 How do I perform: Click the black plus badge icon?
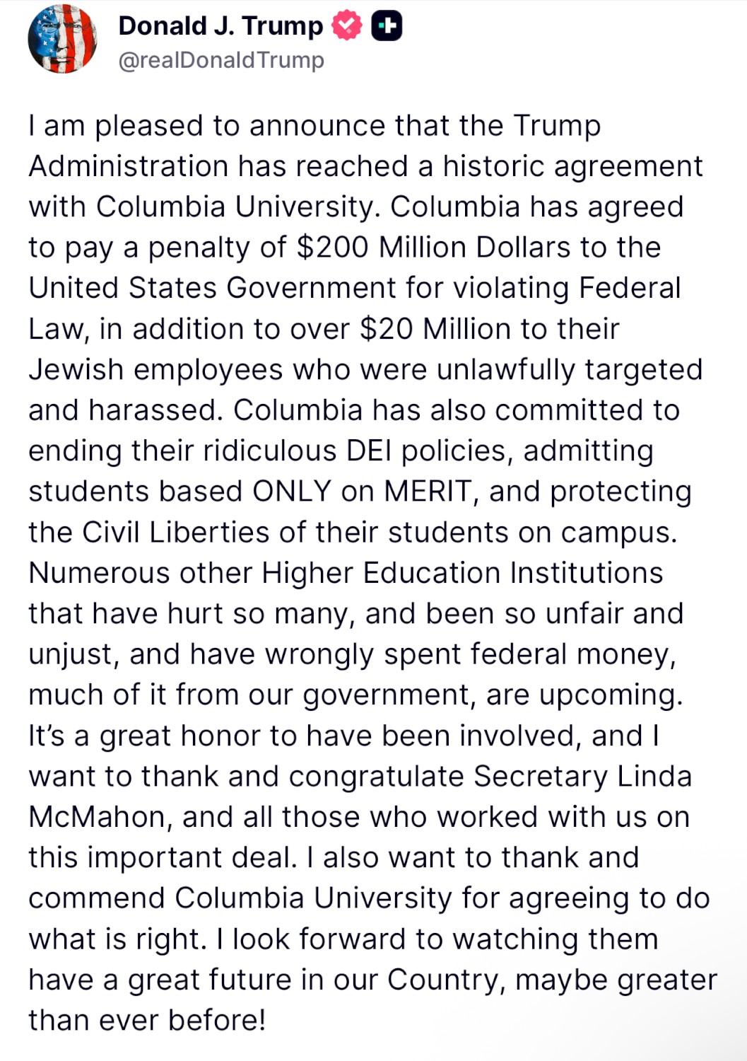[387, 26]
